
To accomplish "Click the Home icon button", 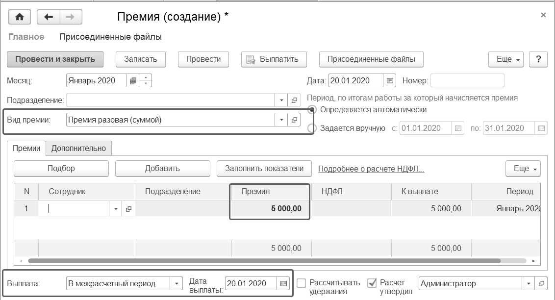I will click(20, 17).
